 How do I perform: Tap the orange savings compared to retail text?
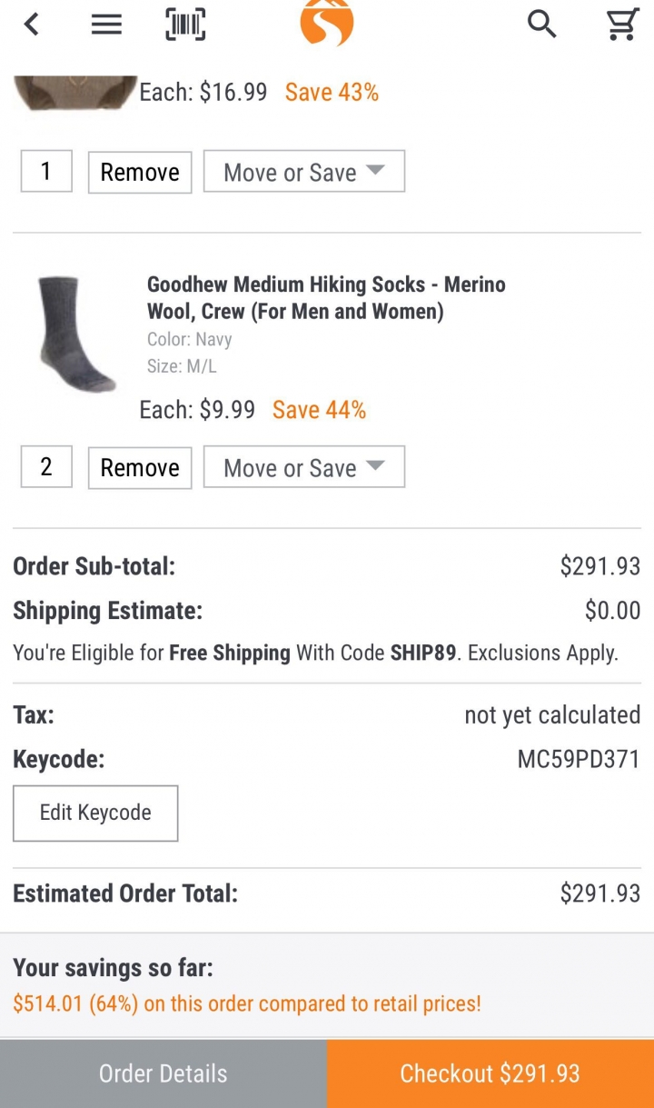tap(247, 1003)
